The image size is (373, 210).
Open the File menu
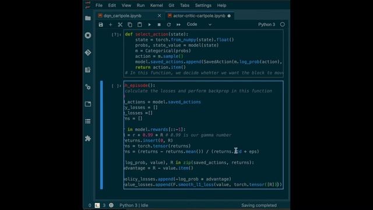pyautogui.click(x=99, y=5)
